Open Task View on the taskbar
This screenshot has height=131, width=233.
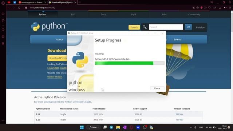point(105,127)
